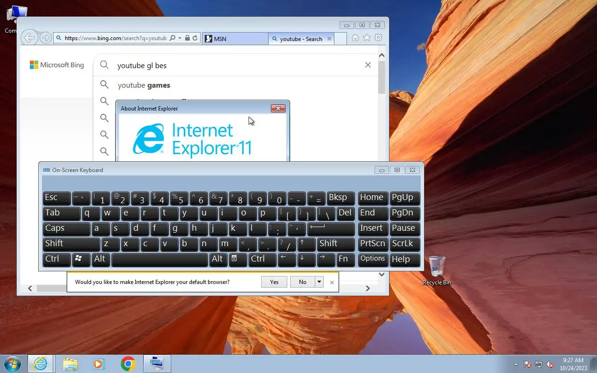The width and height of the screenshot is (597, 373).
Task: Open the Recycle Bin desktop icon
Action: point(437,270)
